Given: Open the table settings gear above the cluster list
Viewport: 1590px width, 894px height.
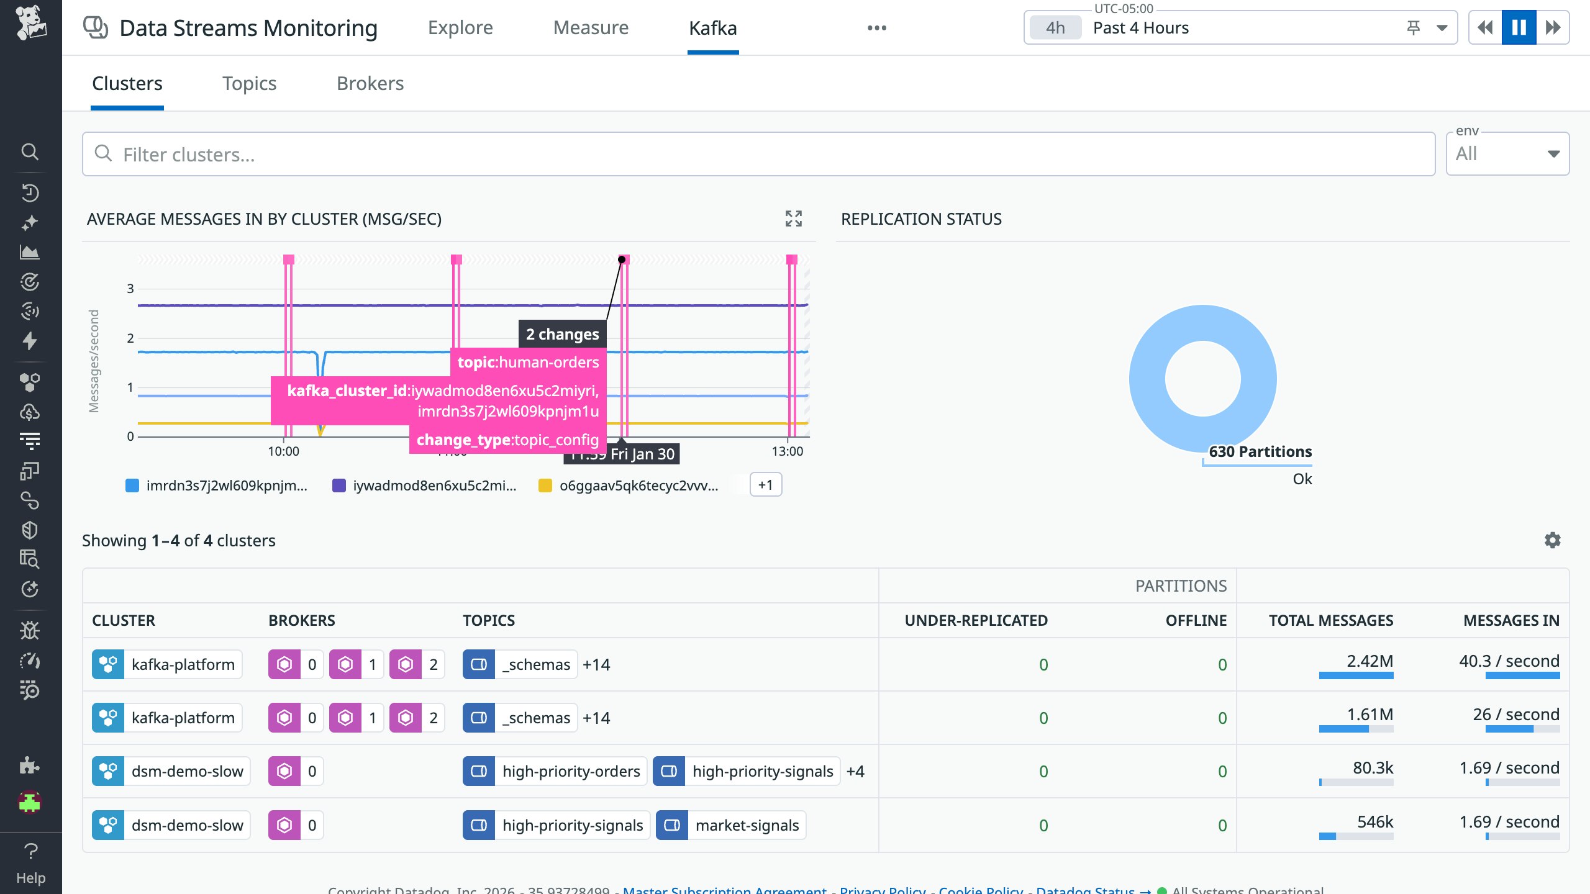Looking at the screenshot, I should pos(1553,540).
